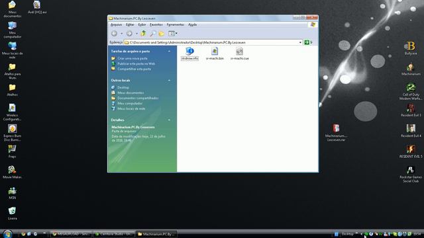The height and width of the screenshot is (238, 424).
Task: Switch to MEGAUPLOAD taskbar window
Action: click(71, 234)
